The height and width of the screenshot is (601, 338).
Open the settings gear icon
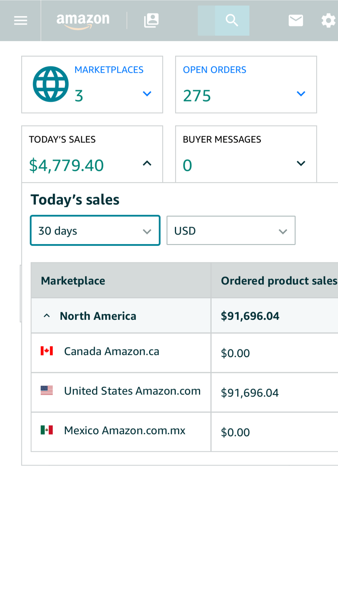point(328,21)
